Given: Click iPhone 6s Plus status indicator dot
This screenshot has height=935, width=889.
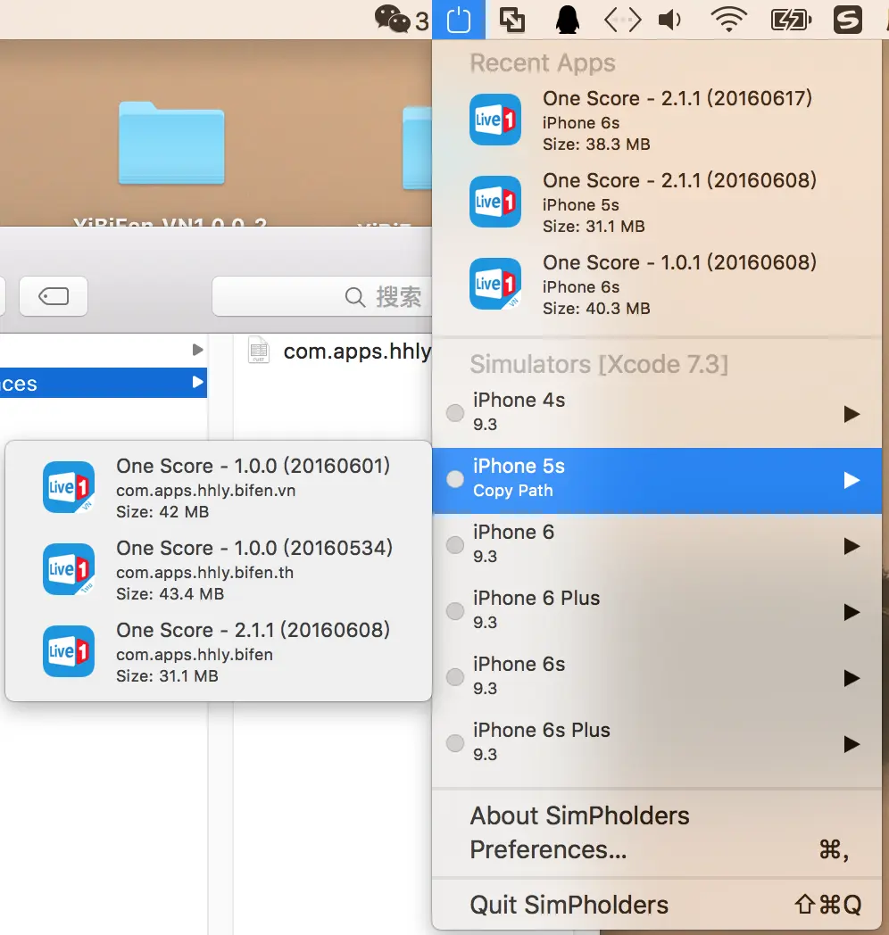Looking at the screenshot, I should click(455, 743).
